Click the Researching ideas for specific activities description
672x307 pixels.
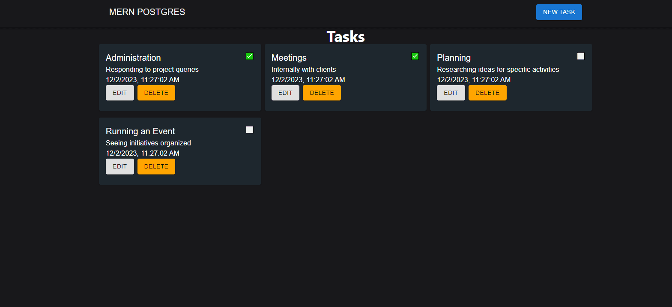[x=498, y=69]
